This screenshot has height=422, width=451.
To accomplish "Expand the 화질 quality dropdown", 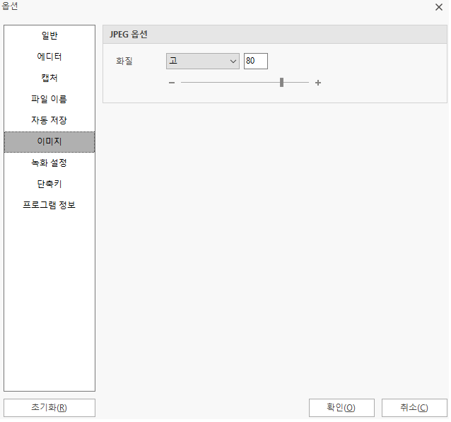I will 204,61.
